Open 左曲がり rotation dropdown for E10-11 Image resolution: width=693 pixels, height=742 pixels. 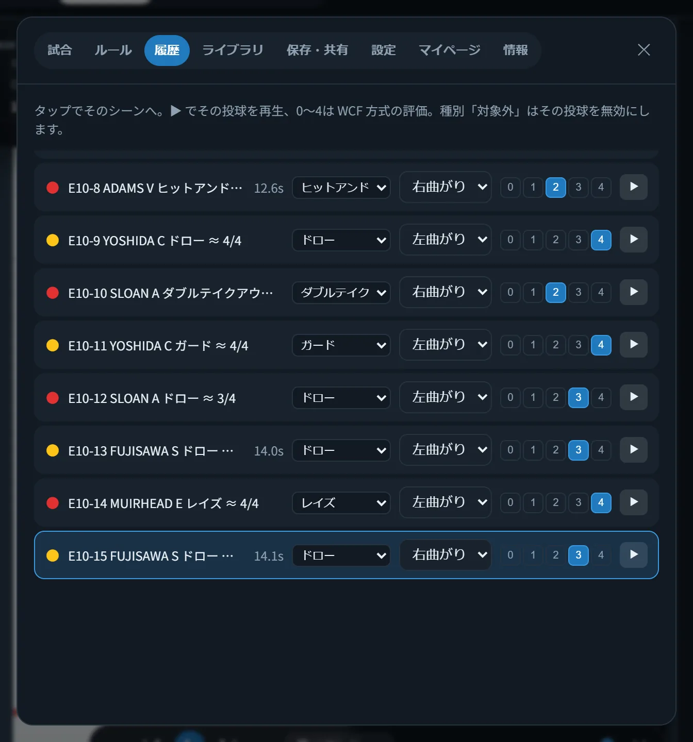pos(445,345)
